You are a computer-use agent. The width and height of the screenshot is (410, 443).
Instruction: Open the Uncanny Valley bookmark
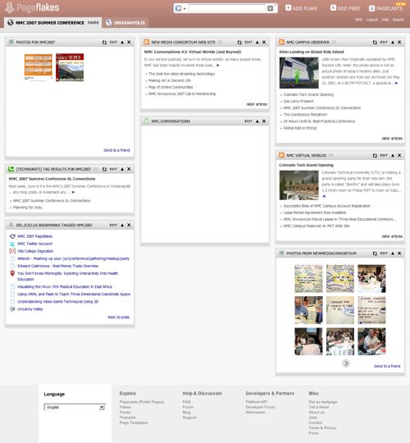(30, 309)
